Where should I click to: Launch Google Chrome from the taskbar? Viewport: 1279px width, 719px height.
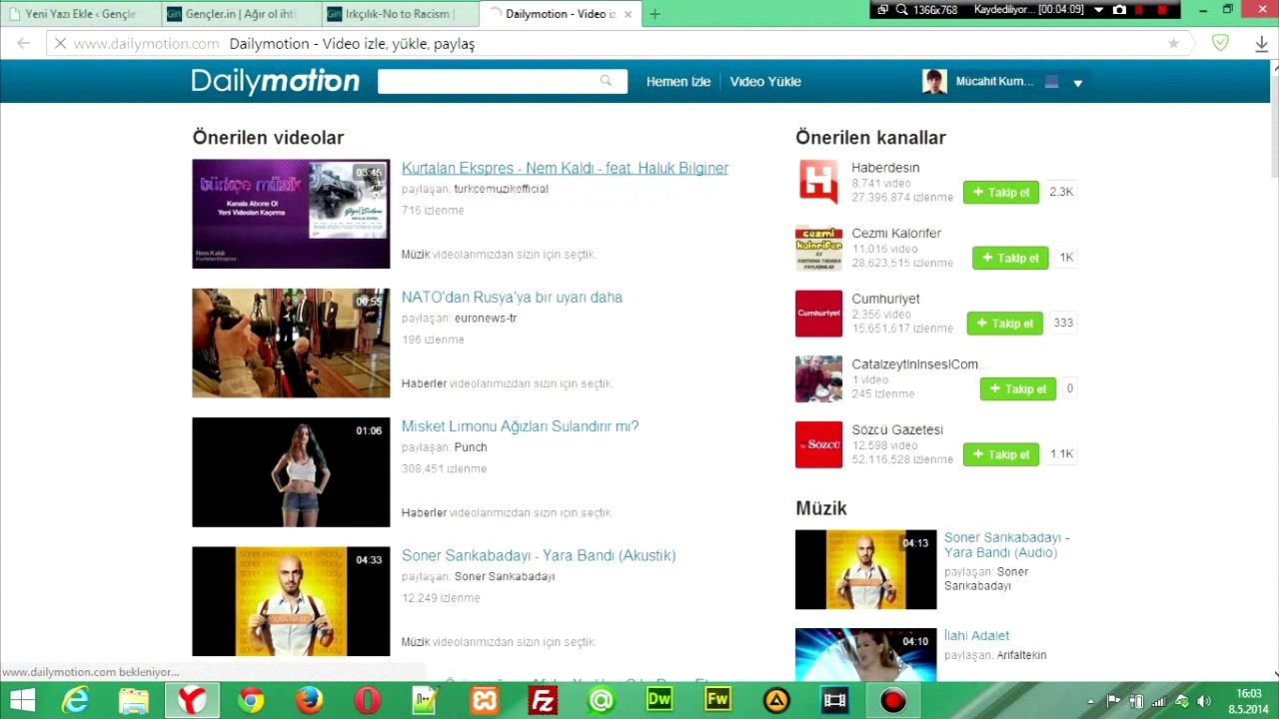[x=251, y=701]
